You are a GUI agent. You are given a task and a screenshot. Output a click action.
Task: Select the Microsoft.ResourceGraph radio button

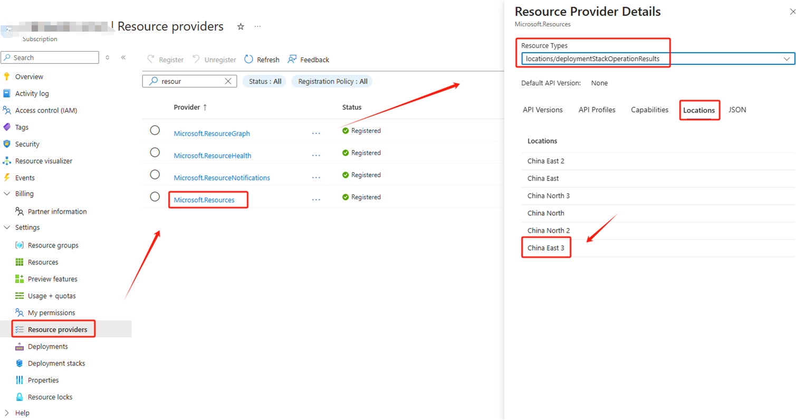pos(155,130)
